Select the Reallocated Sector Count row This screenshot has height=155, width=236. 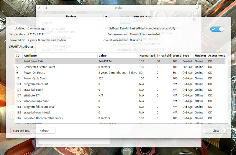120,67
